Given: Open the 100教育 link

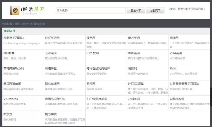Looking at the screenshot, I should click(9, 53).
